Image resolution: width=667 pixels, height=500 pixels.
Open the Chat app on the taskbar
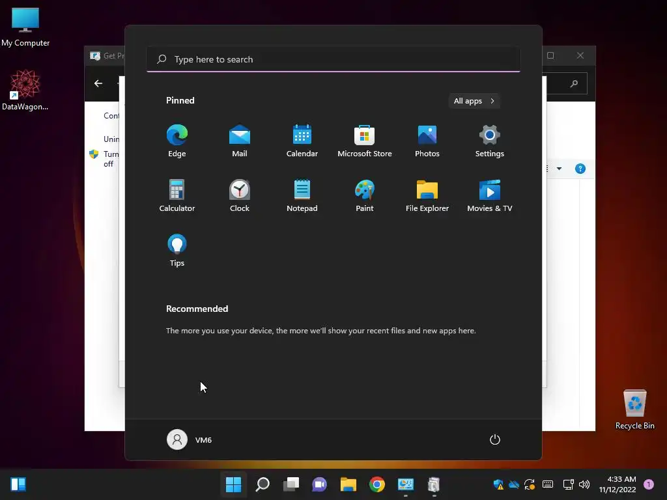pyautogui.click(x=319, y=484)
